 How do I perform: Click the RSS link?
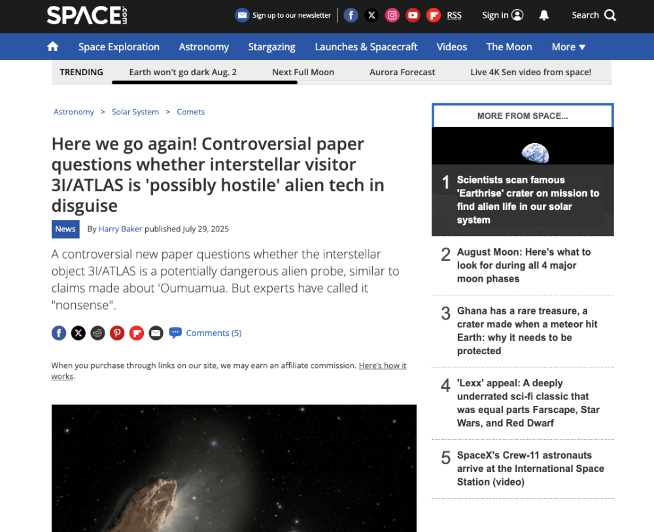pyautogui.click(x=455, y=16)
